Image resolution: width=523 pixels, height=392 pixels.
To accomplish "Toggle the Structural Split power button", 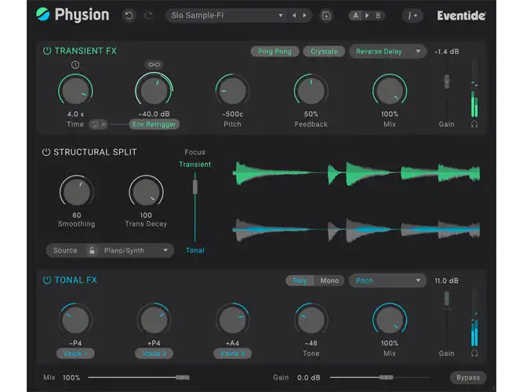I will point(45,152).
